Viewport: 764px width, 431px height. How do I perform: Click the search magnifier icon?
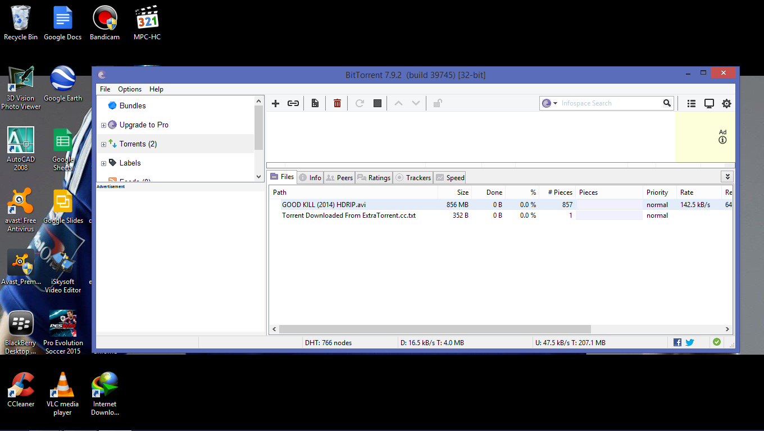[x=667, y=103]
